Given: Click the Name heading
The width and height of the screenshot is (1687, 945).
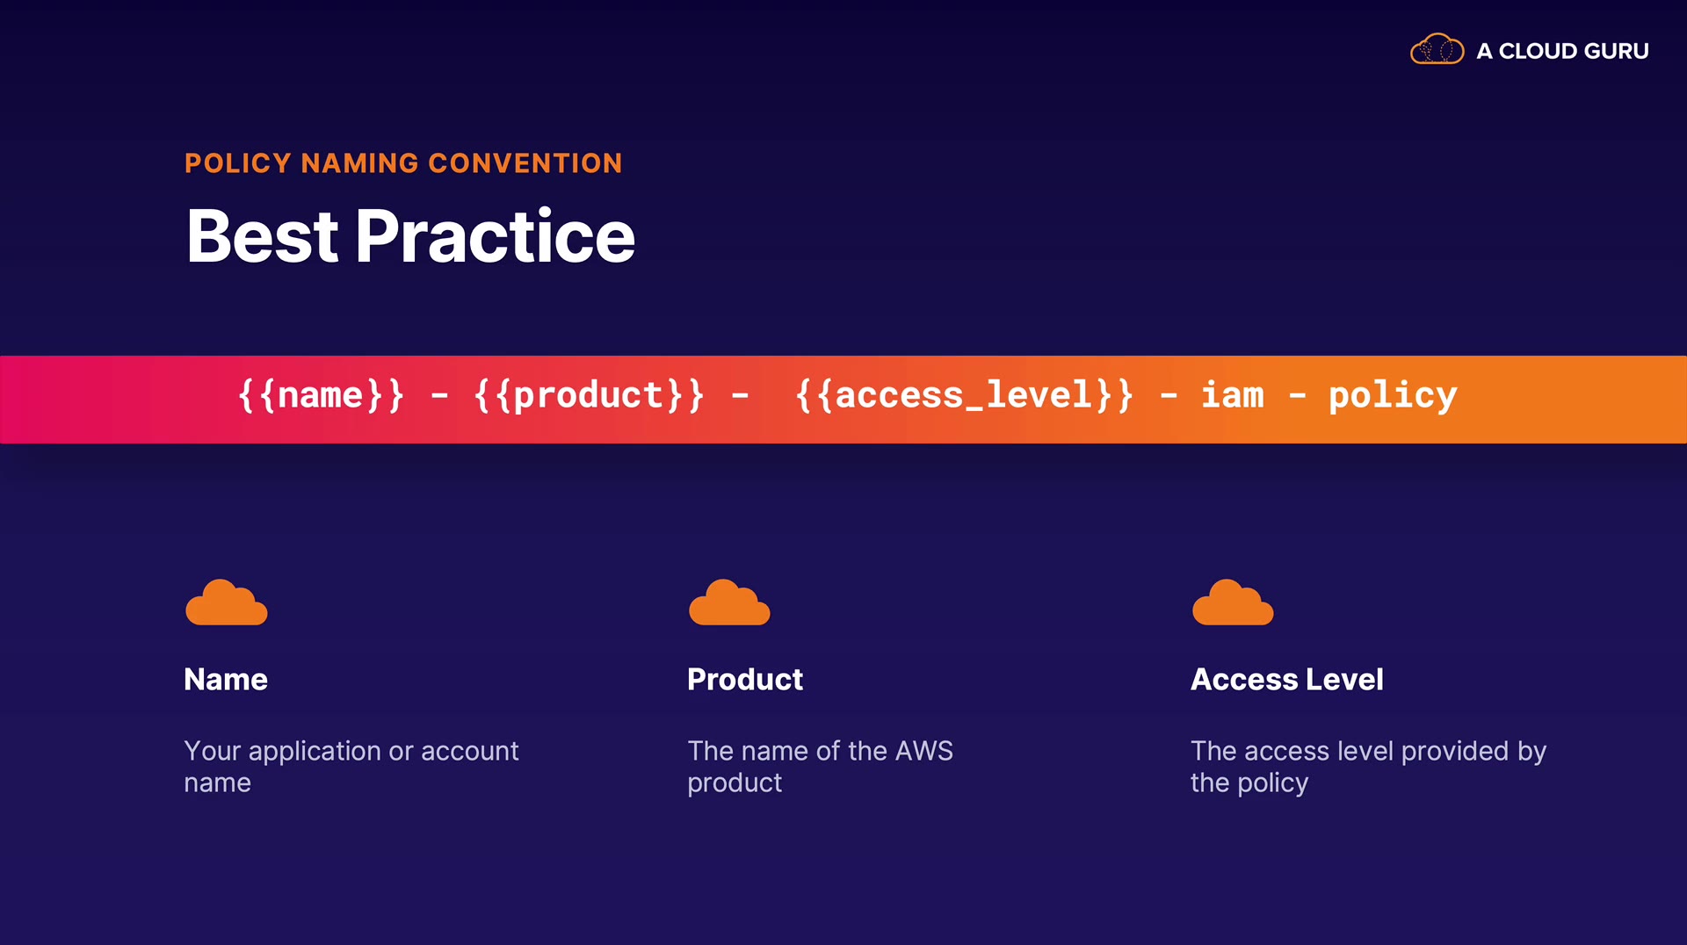Looking at the screenshot, I should click(x=226, y=679).
